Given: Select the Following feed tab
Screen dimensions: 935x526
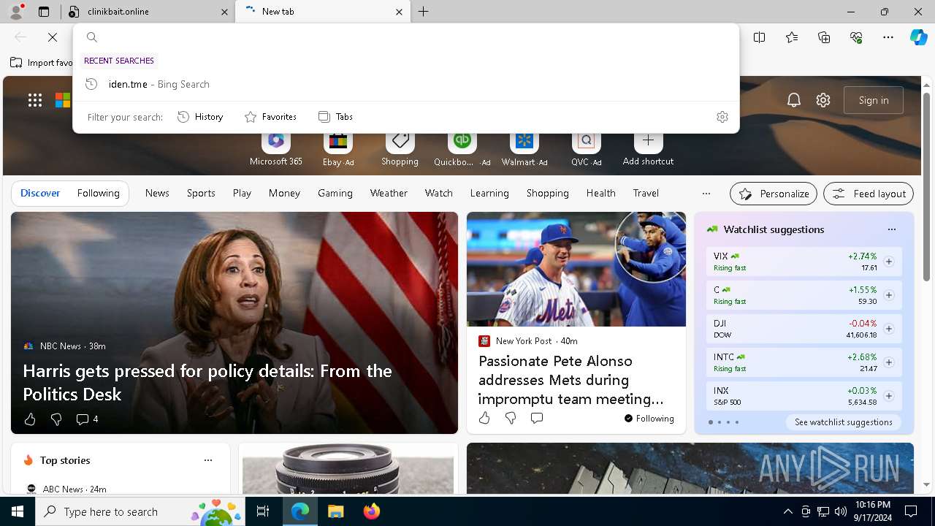Looking at the screenshot, I should click(98, 193).
